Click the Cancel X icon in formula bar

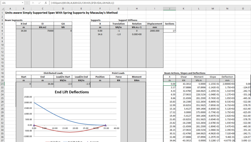(33, 3)
